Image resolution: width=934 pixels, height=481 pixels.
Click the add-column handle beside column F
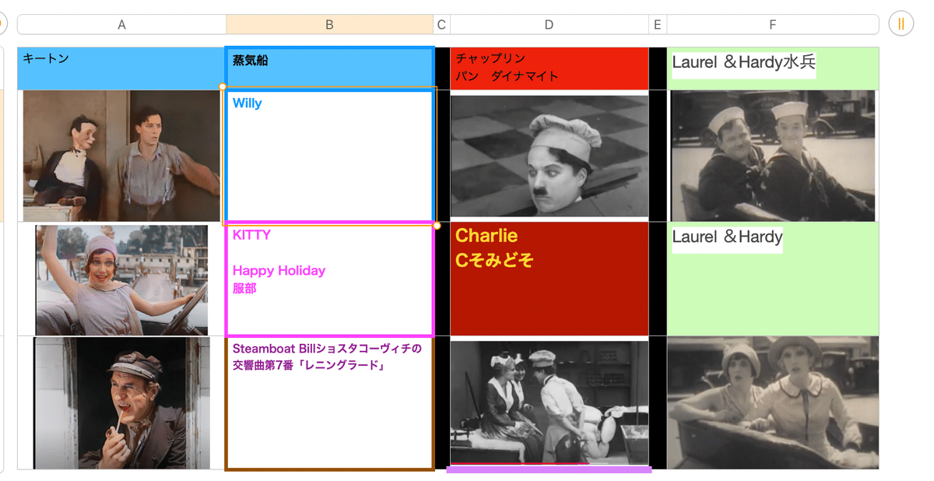[x=901, y=24]
